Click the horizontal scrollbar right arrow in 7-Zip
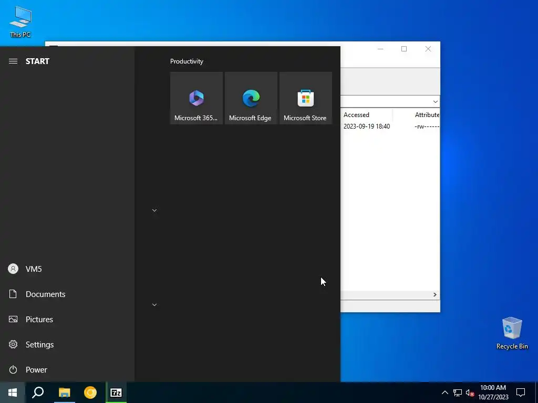This screenshot has height=403, width=538. pyautogui.click(x=434, y=295)
